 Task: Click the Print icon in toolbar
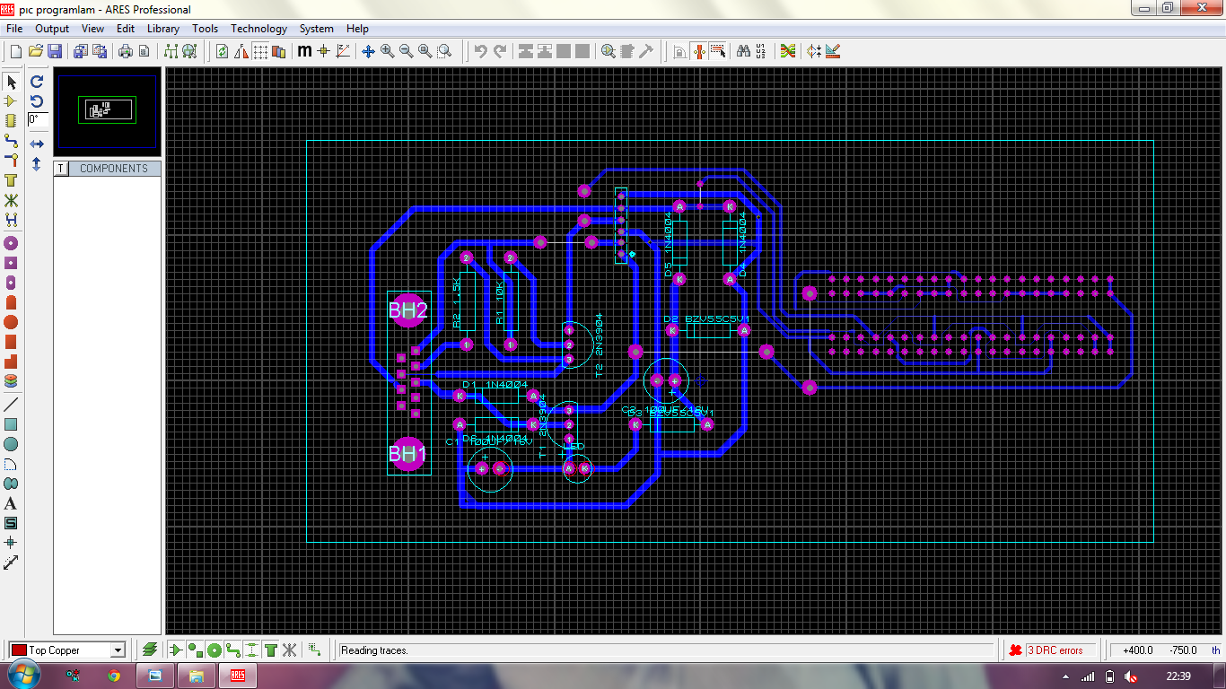click(x=125, y=51)
